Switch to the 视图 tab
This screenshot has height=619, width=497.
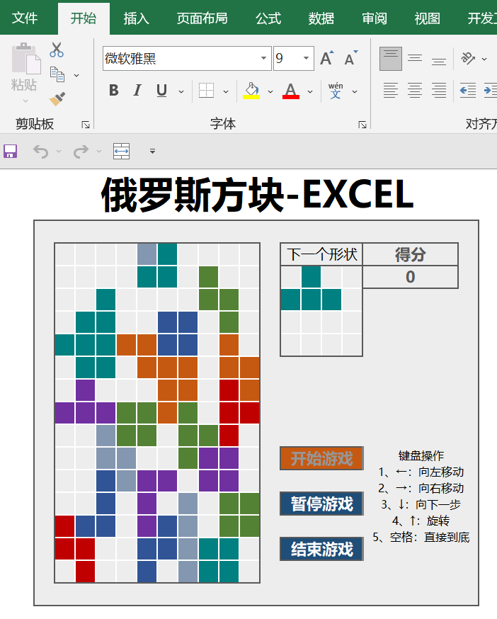(x=427, y=18)
